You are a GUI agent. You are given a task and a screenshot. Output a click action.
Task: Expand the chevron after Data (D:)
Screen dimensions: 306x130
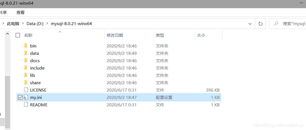47,24
